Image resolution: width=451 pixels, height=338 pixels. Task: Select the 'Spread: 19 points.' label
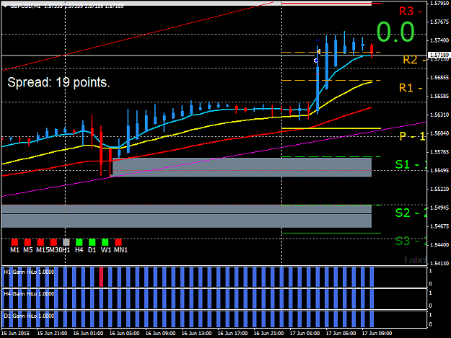click(58, 82)
